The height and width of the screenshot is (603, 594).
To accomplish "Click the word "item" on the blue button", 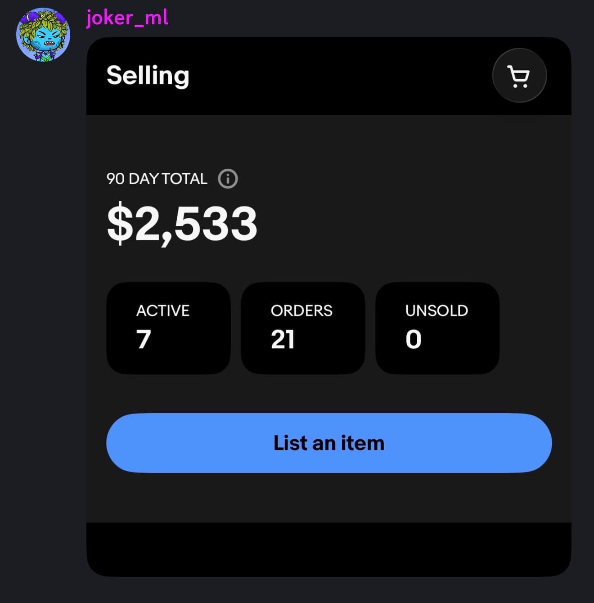I will click(x=363, y=443).
